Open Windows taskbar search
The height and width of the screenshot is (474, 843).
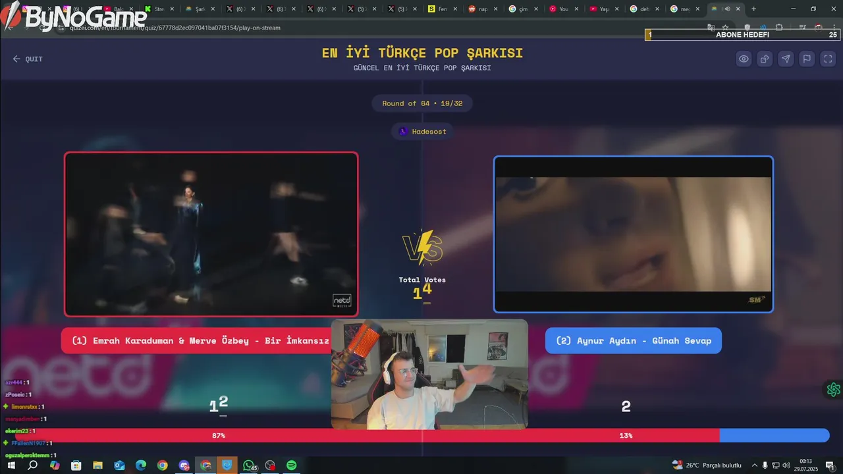point(32,465)
